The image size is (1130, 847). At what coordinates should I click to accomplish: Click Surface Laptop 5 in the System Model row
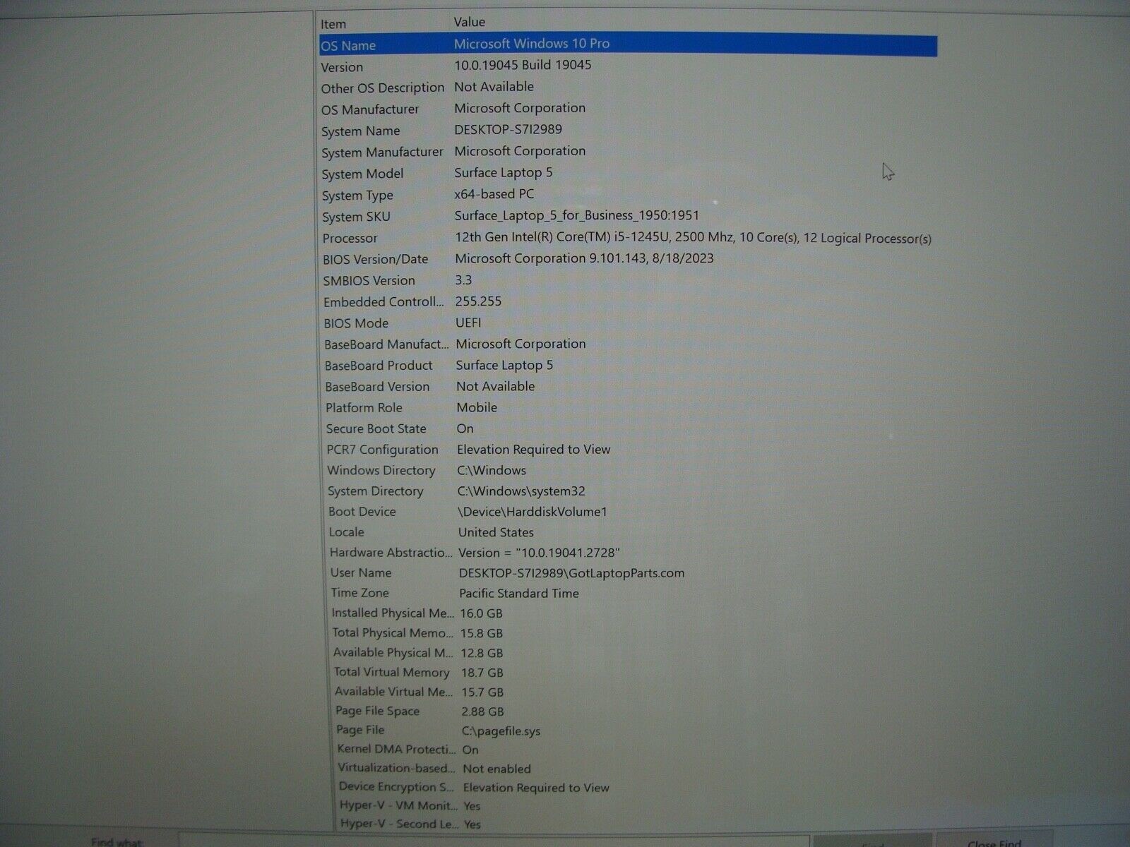504,173
